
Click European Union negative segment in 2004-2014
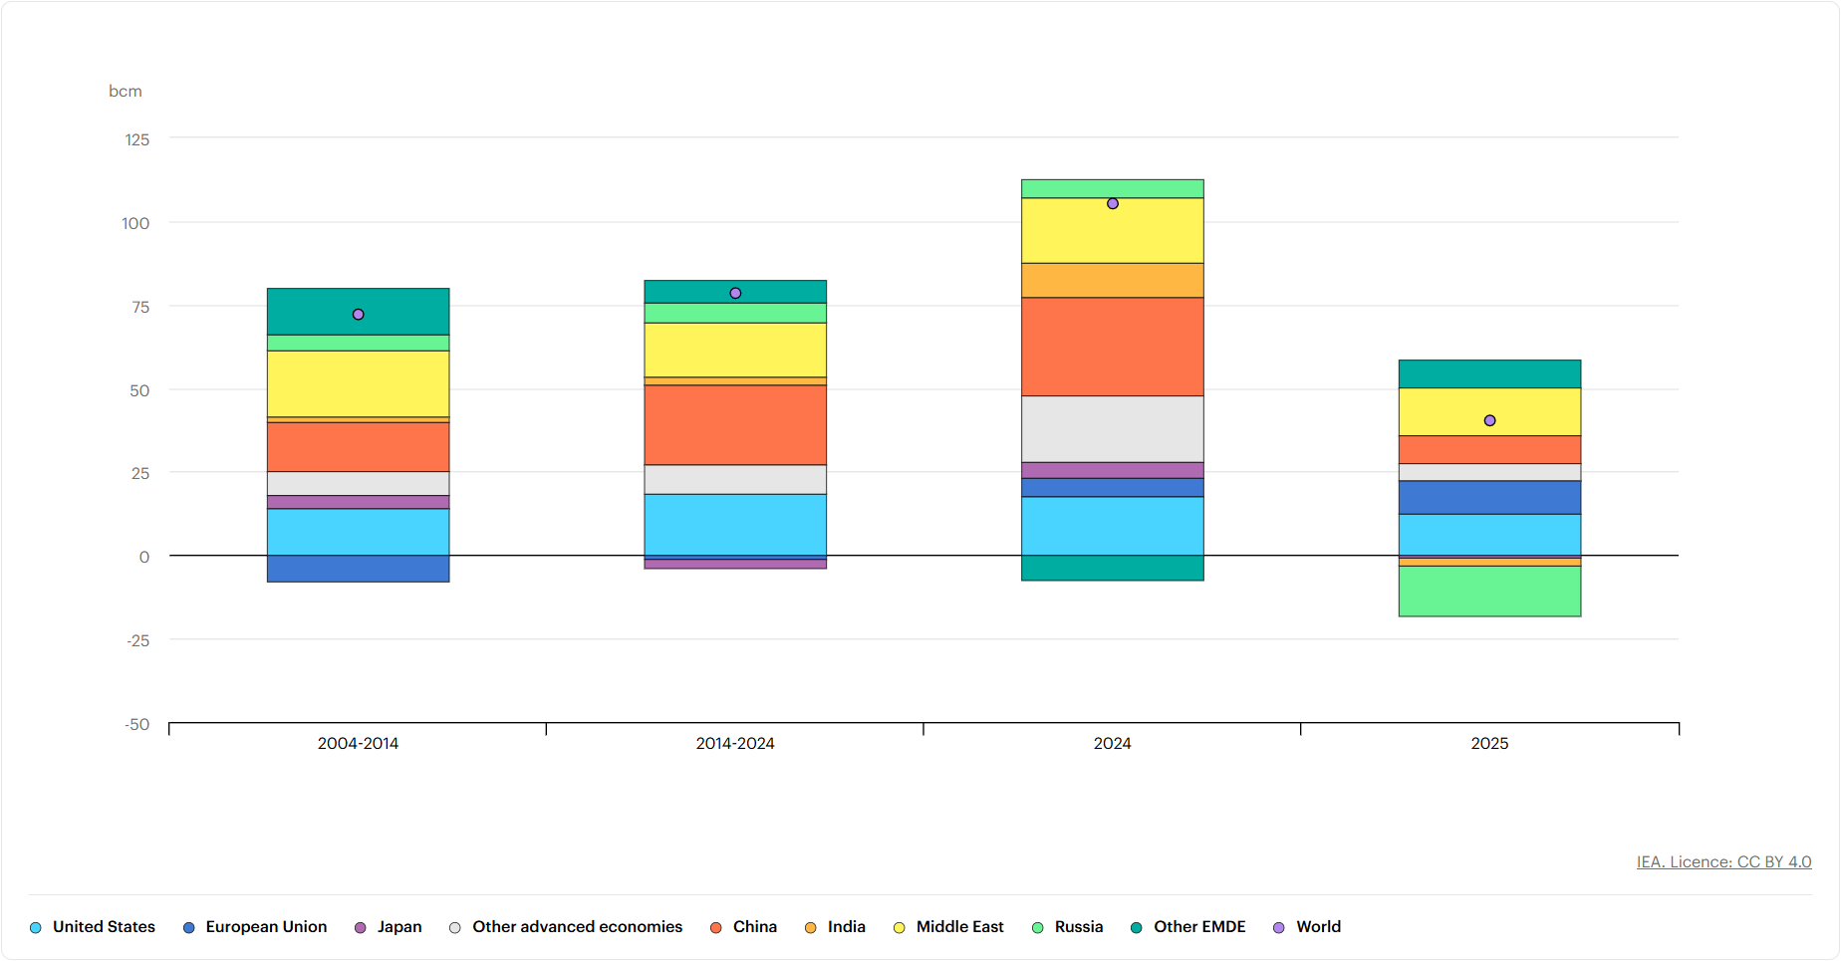click(x=359, y=569)
